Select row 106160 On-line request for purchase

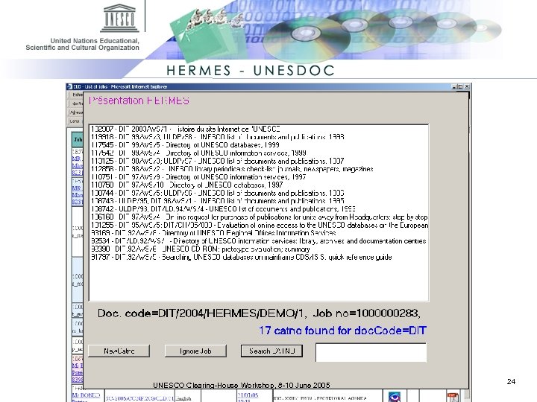coord(260,217)
